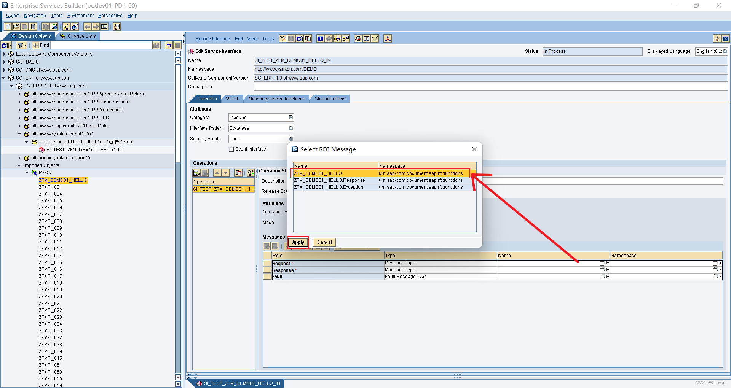Image resolution: width=731 pixels, height=388 pixels.
Task: Expand Local Software Component Versions node
Action: 4,54
